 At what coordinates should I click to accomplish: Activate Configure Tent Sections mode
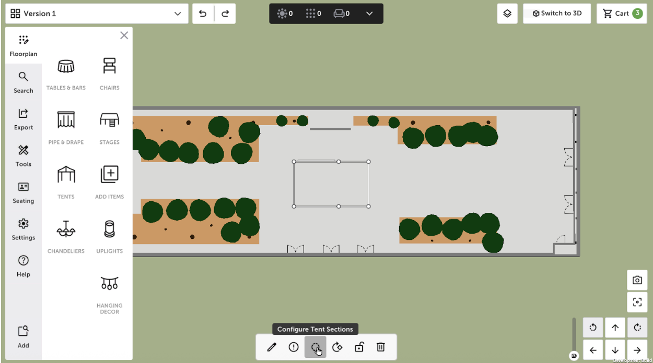(x=315, y=347)
